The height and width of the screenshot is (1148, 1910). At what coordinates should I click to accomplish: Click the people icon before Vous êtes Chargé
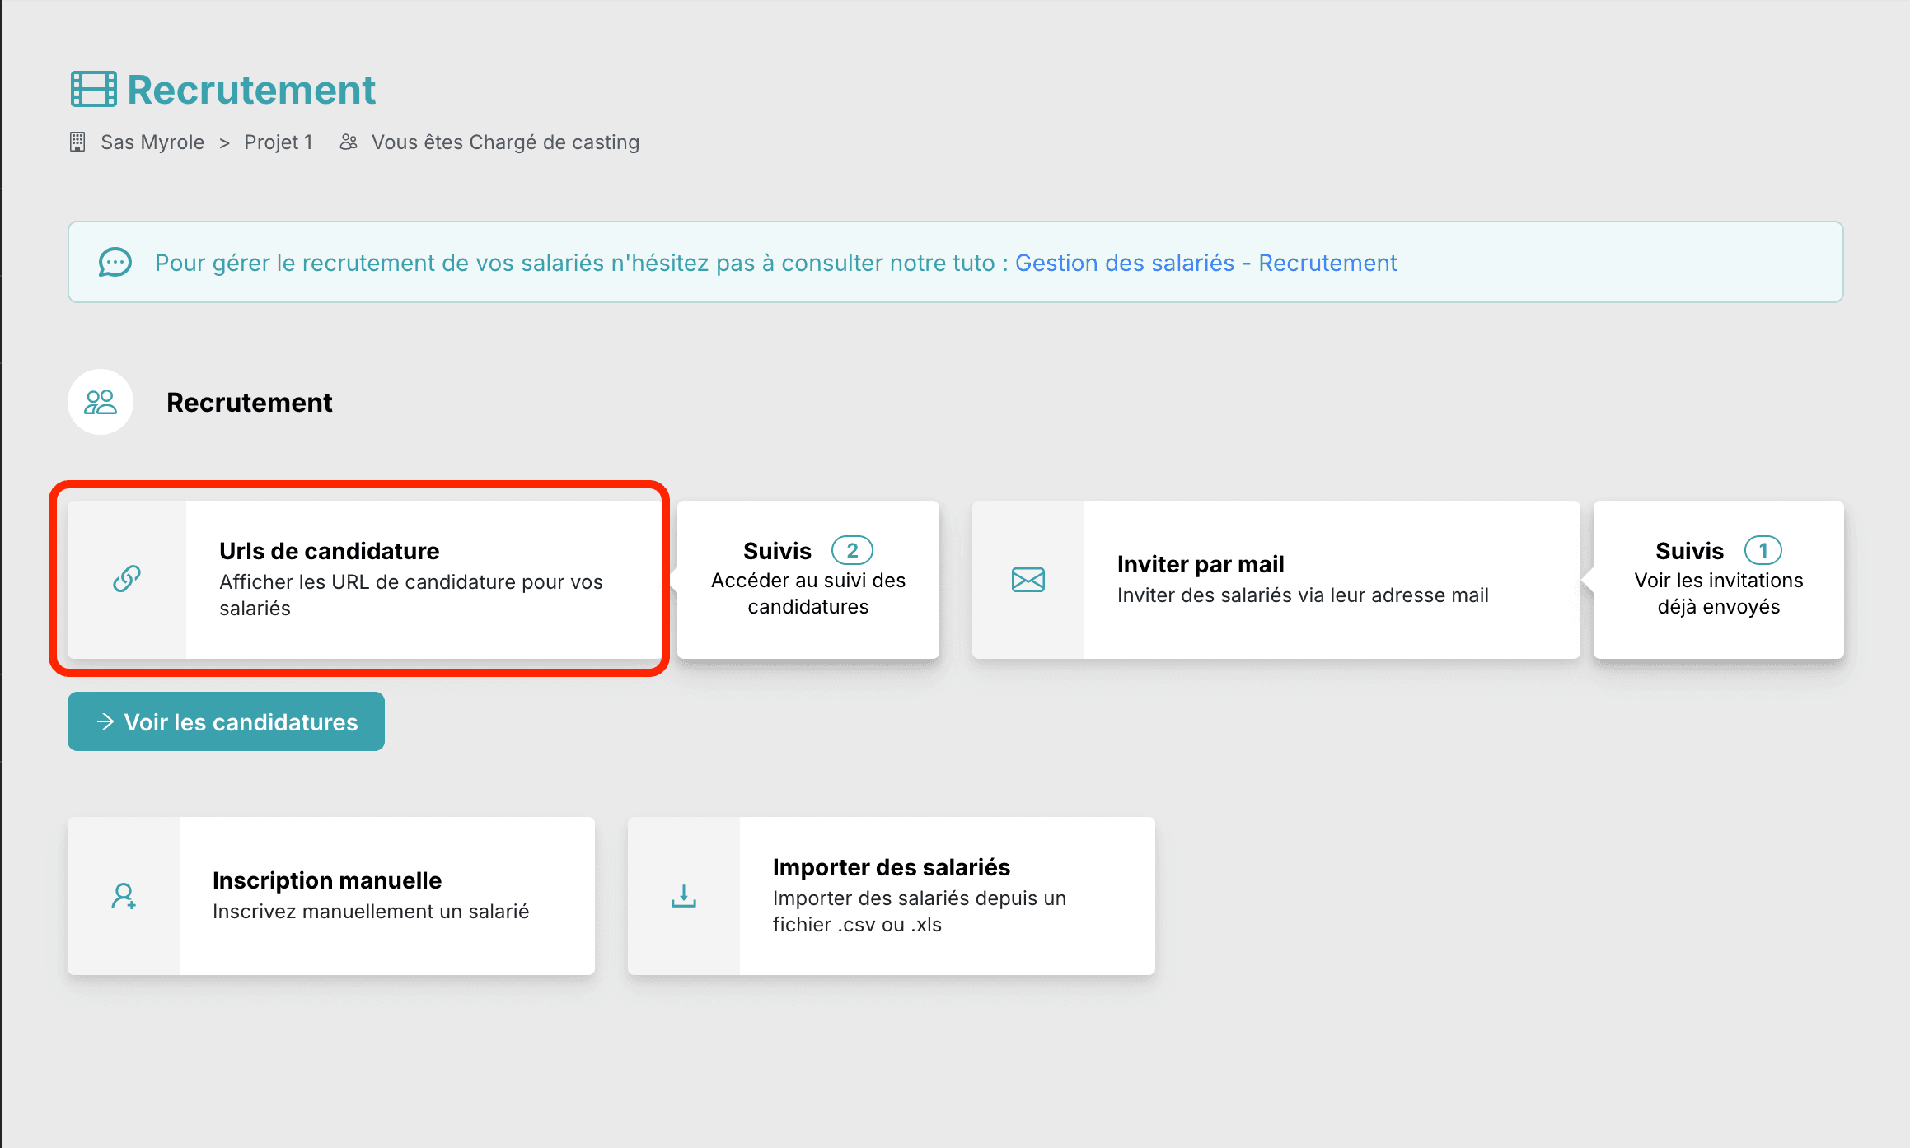tap(349, 142)
